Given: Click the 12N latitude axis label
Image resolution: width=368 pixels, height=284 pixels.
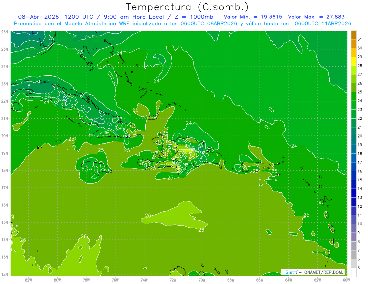Looking at the screenshot, I should point(5,274).
